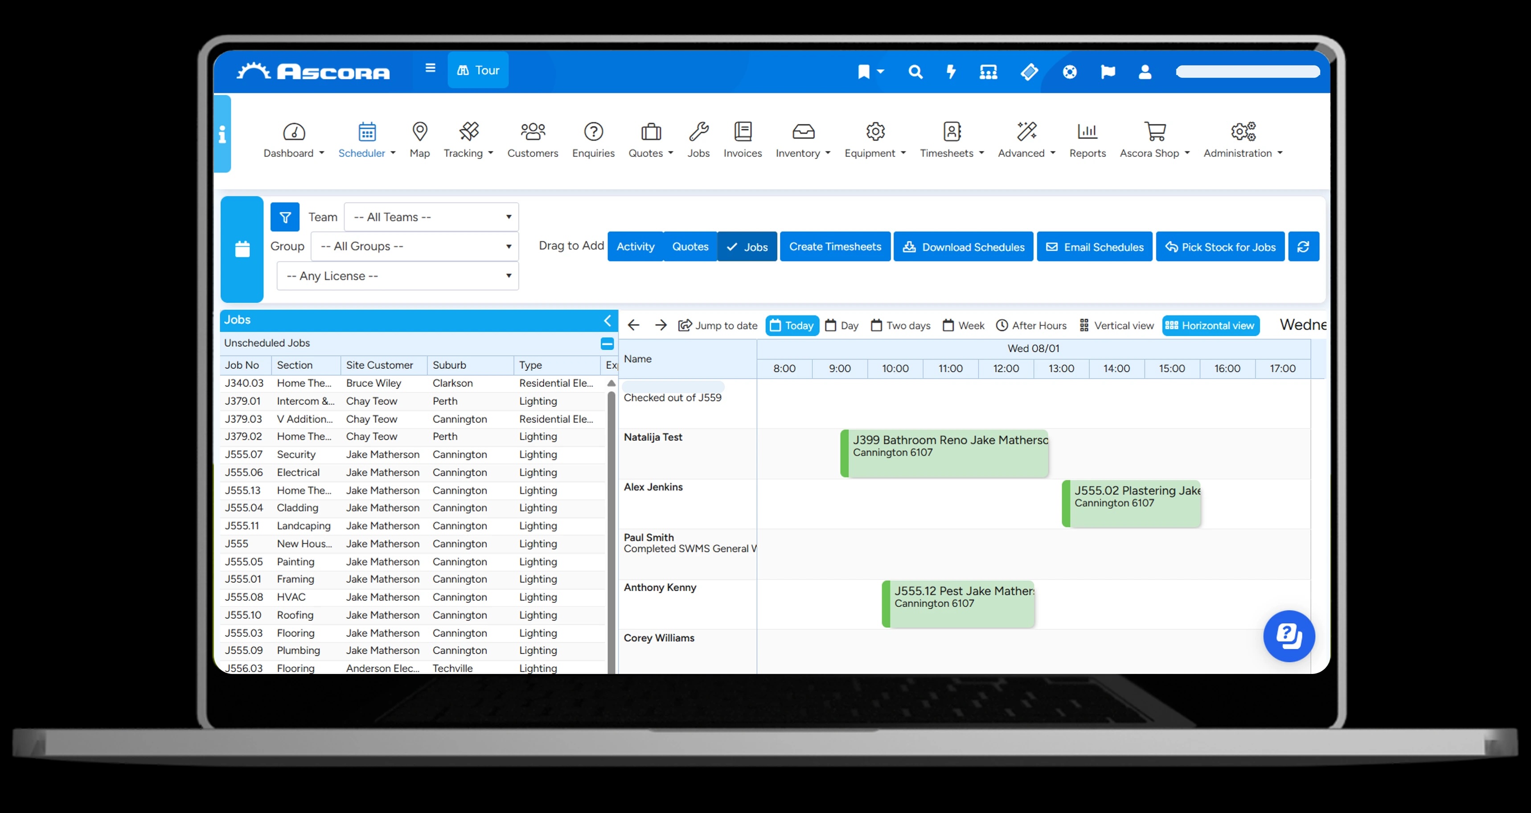Toggle the Jobs scheduling mode
Image resolution: width=1531 pixels, height=813 pixels.
coord(747,246)
